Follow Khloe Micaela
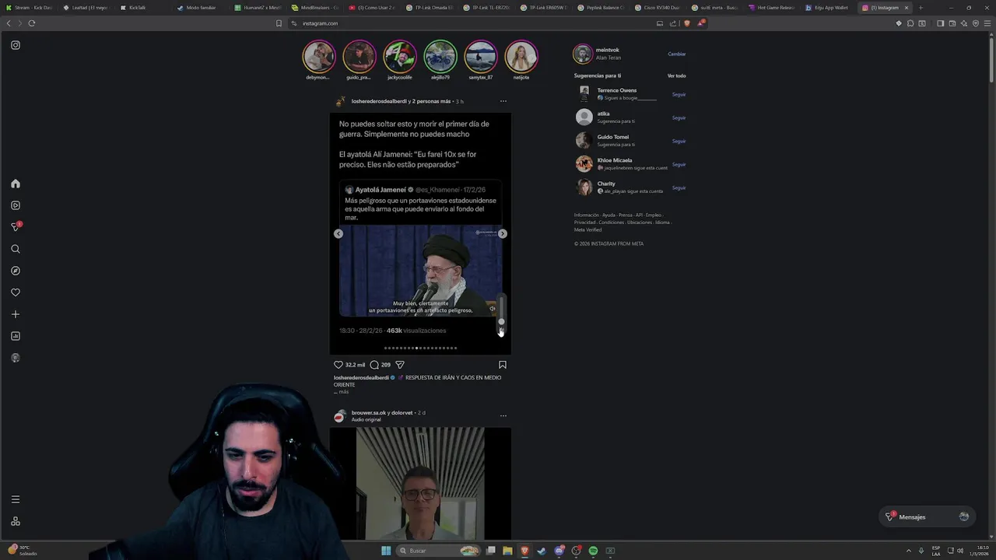 [679, 164]
